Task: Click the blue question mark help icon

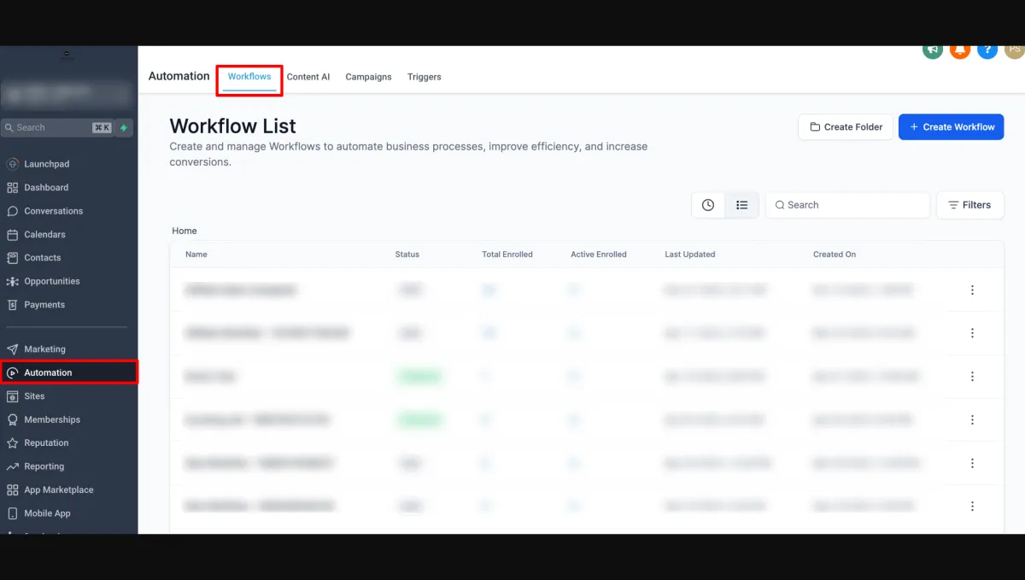Action: [x=987, y=50]
